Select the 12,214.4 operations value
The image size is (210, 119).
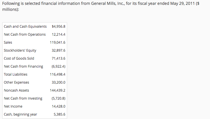click(59, 35)
